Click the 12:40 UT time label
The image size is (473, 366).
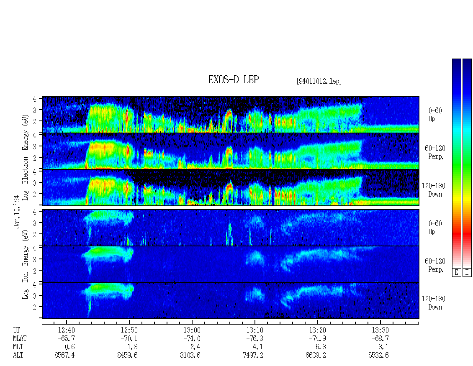tap(67, 330)
